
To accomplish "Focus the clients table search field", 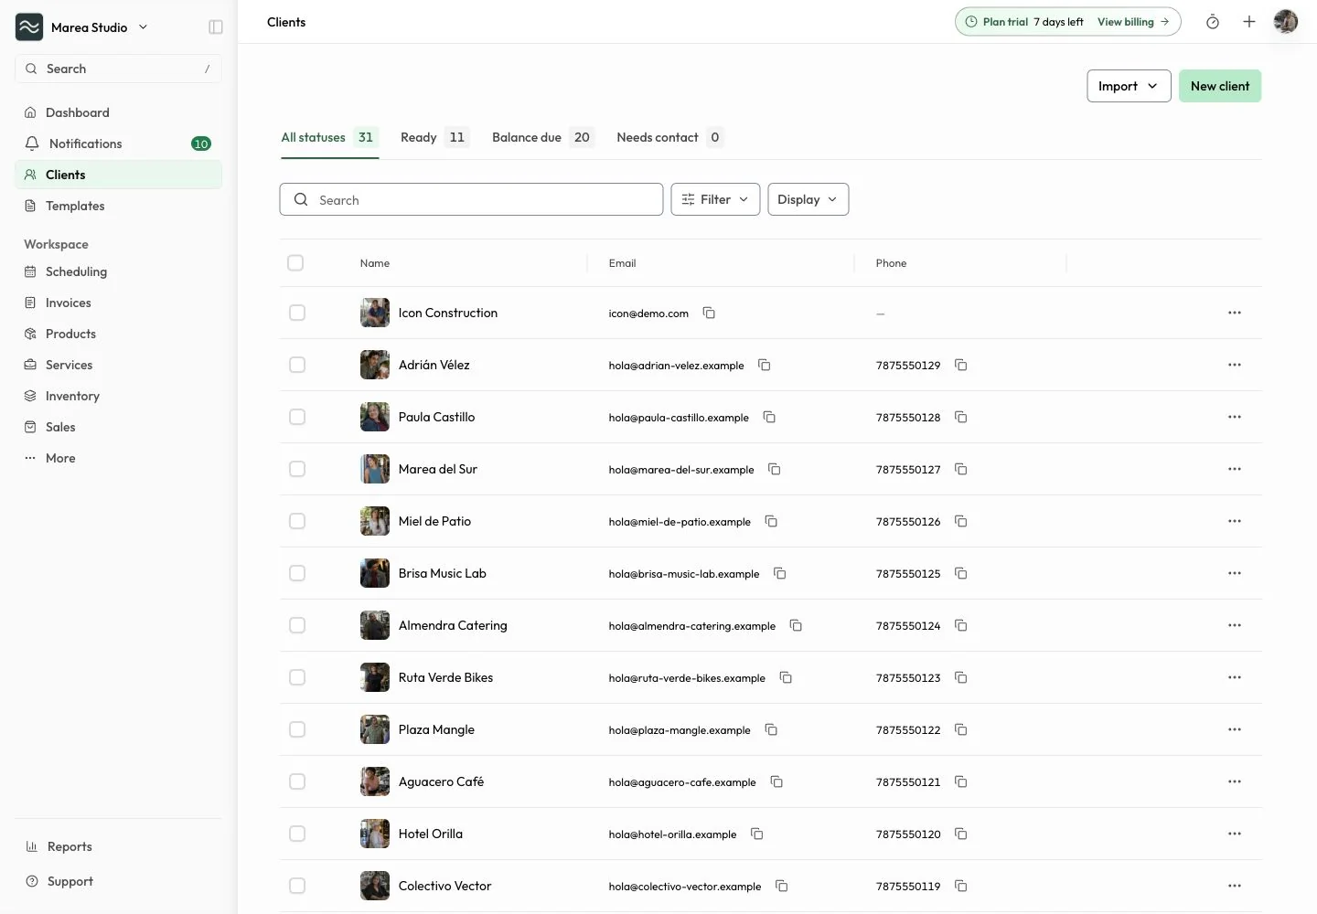I will [x=471, y=199].
